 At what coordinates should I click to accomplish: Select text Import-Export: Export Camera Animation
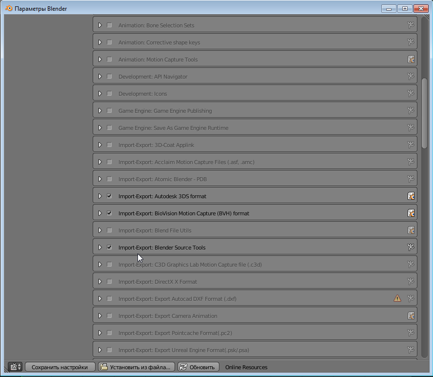tap(168, 316)
